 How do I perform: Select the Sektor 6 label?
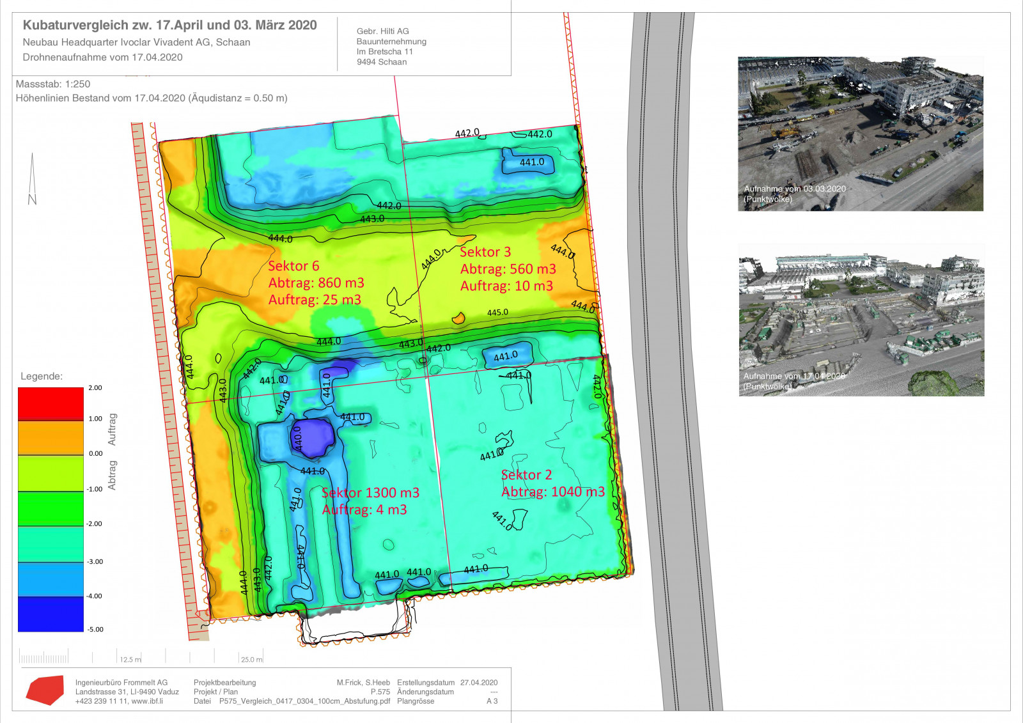click(293, 266)
